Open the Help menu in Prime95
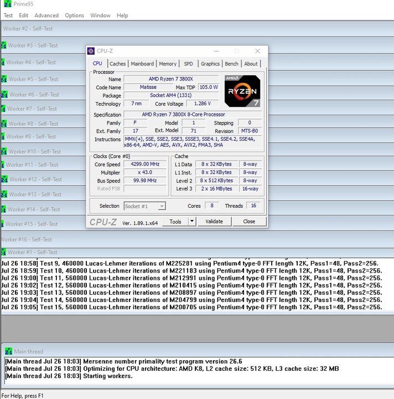 122,16
